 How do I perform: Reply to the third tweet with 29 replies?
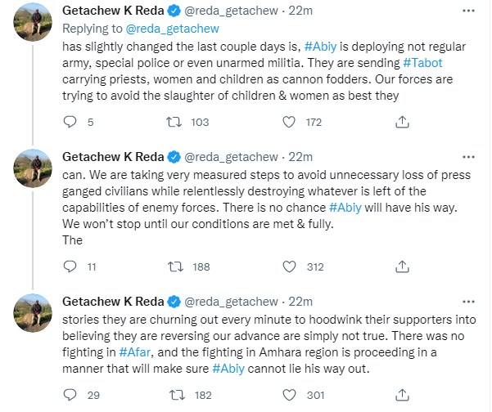[x=70, y=394]
